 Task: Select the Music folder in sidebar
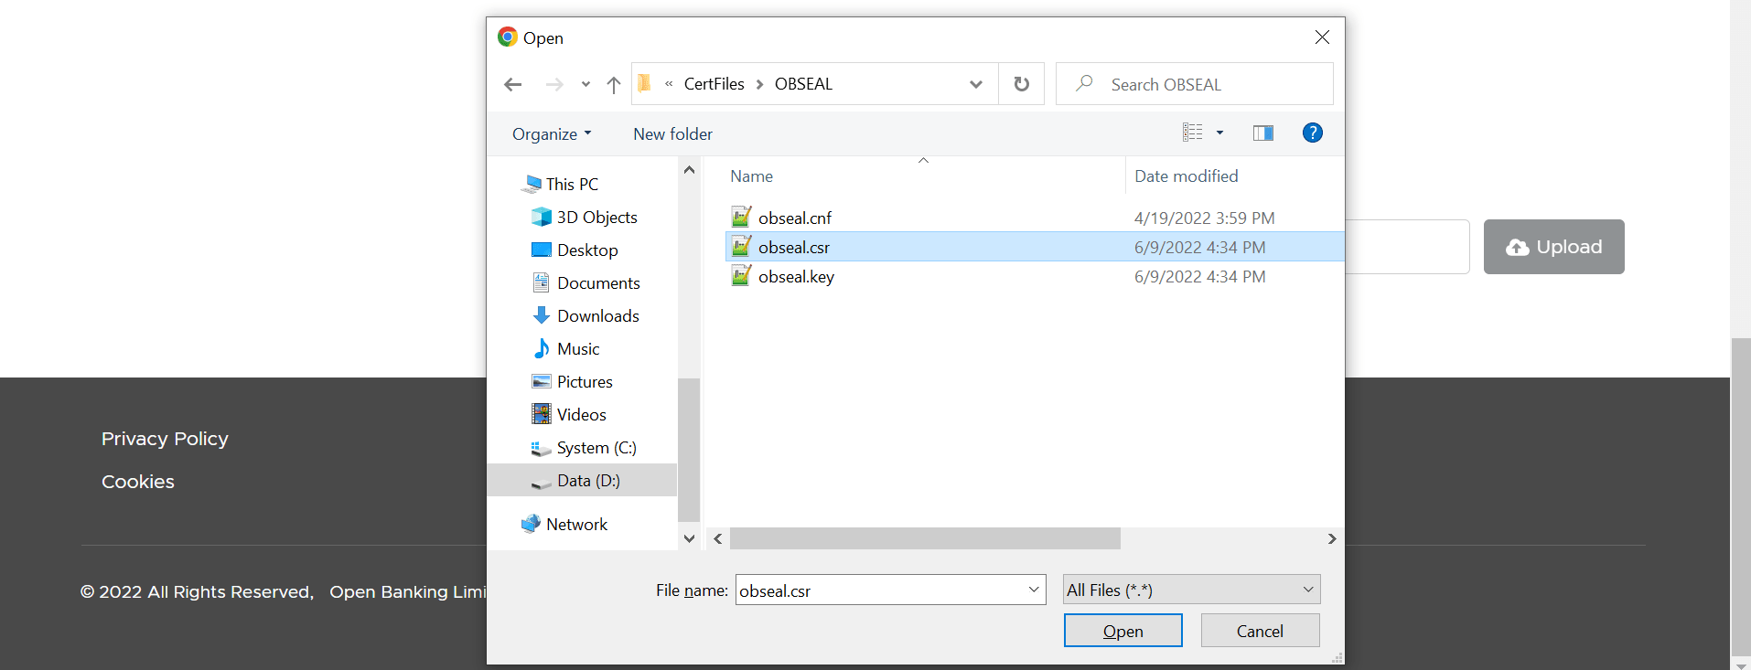click(x=577, y=349)
